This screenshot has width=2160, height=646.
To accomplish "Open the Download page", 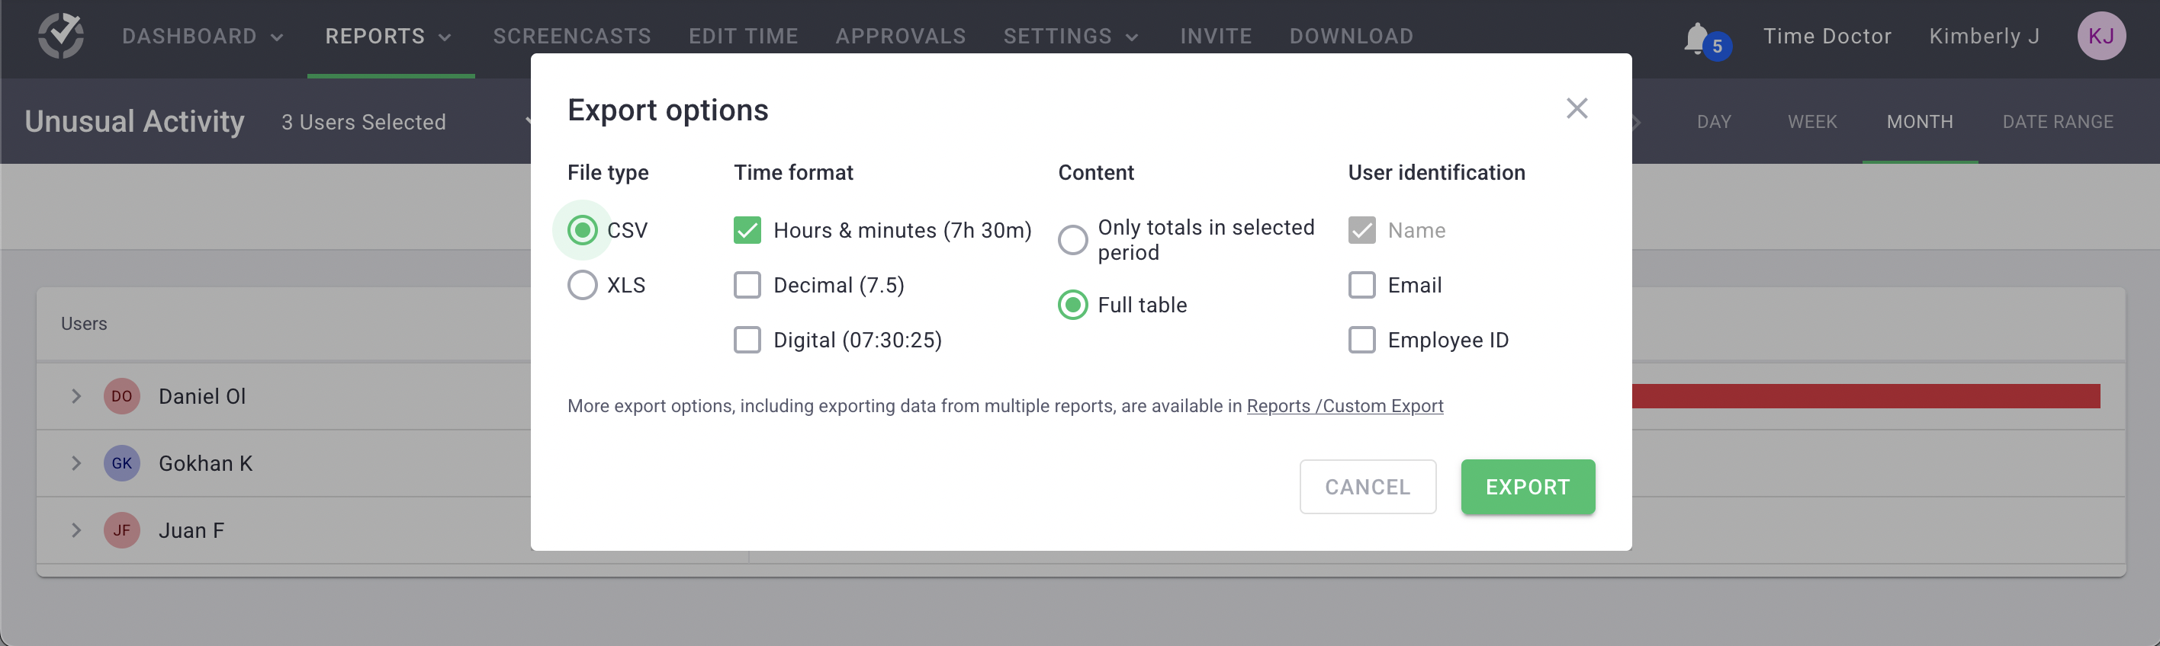I will [x=1351, y=36].
